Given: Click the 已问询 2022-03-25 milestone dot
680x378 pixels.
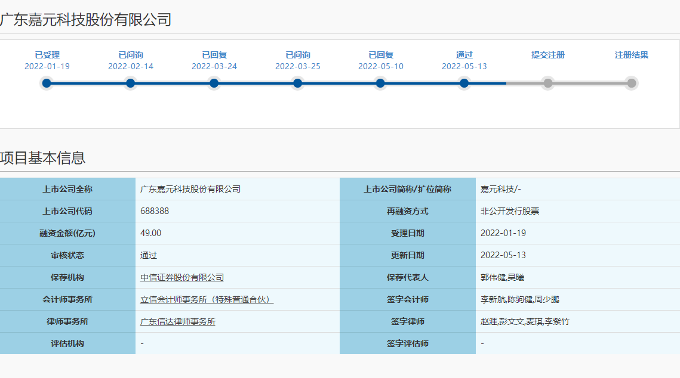Looking at the screenshot, I should pos(297,83).
